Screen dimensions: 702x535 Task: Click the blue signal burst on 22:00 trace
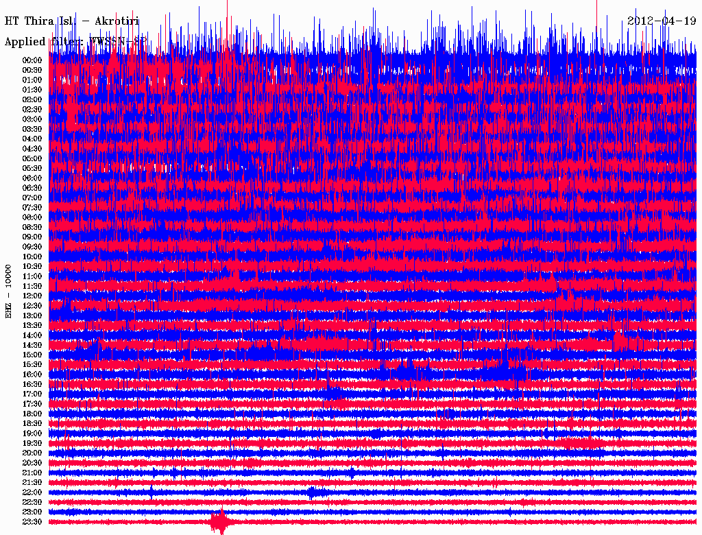pos(315,492)
